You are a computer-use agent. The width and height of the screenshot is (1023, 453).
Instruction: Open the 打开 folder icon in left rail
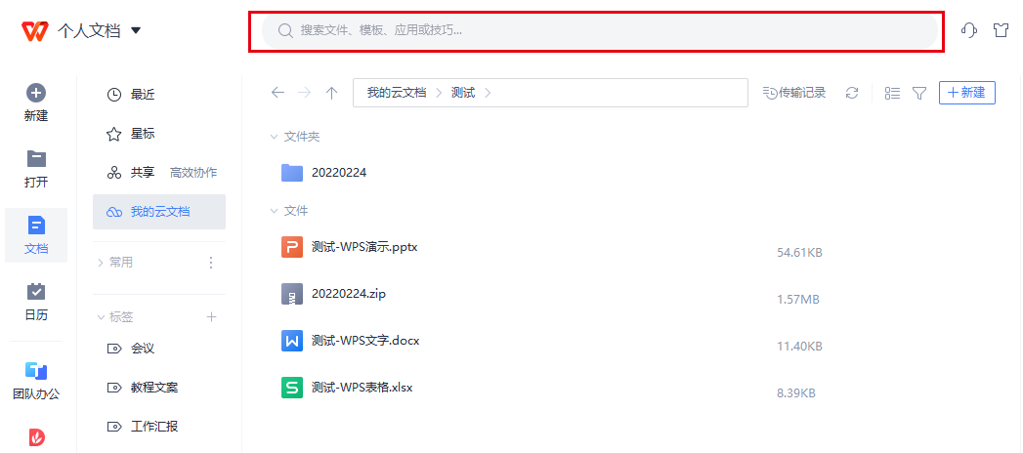point(36,158)
